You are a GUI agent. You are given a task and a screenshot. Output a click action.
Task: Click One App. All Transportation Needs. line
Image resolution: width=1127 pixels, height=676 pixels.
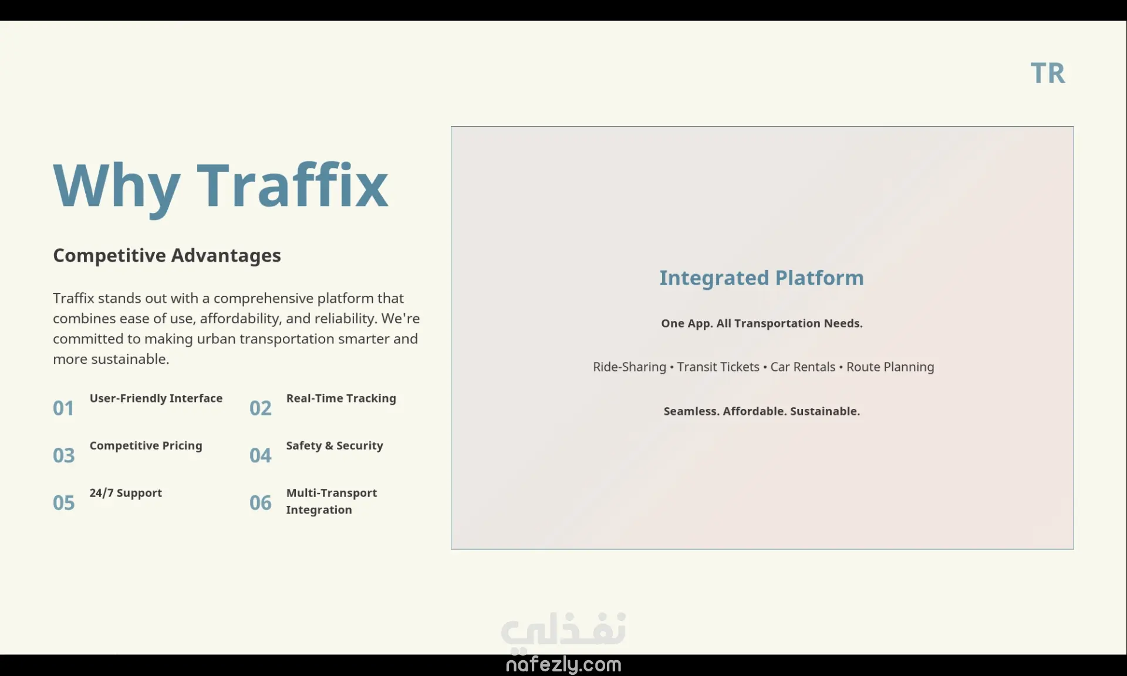click(x=761, y=323)
